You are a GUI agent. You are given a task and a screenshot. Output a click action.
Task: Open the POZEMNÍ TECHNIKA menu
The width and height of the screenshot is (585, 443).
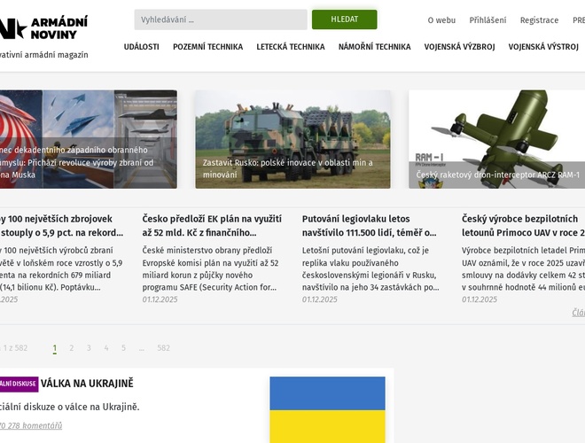[x=207, y=47]
